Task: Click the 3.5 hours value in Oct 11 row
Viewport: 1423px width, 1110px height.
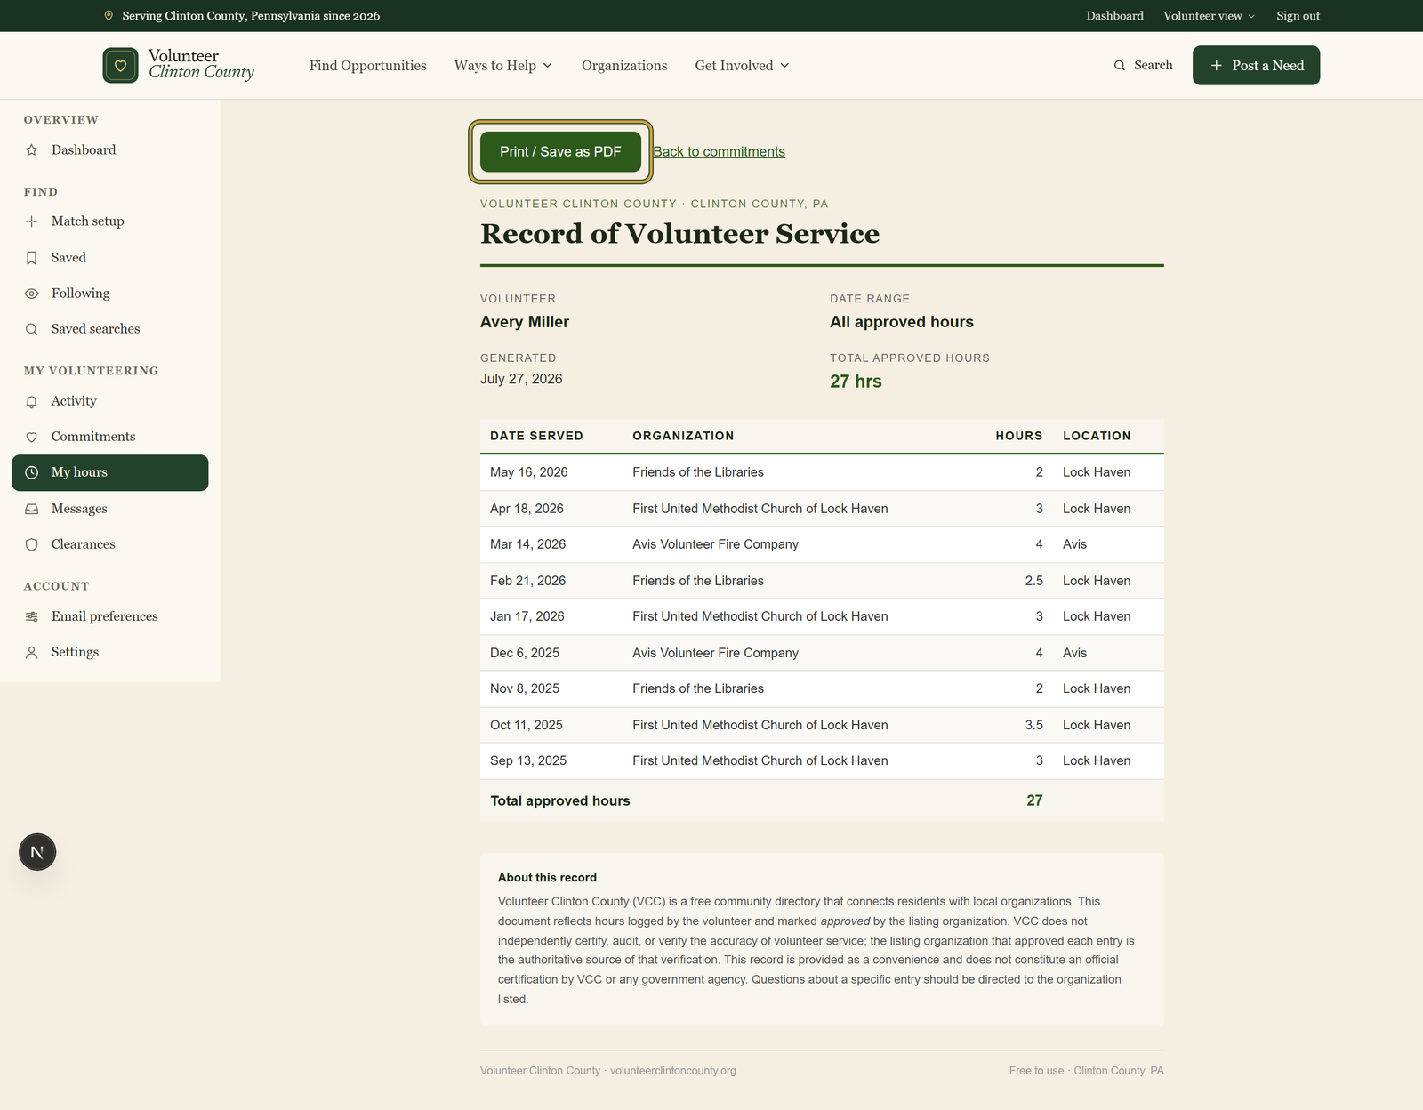Action: coord(1033,725)
